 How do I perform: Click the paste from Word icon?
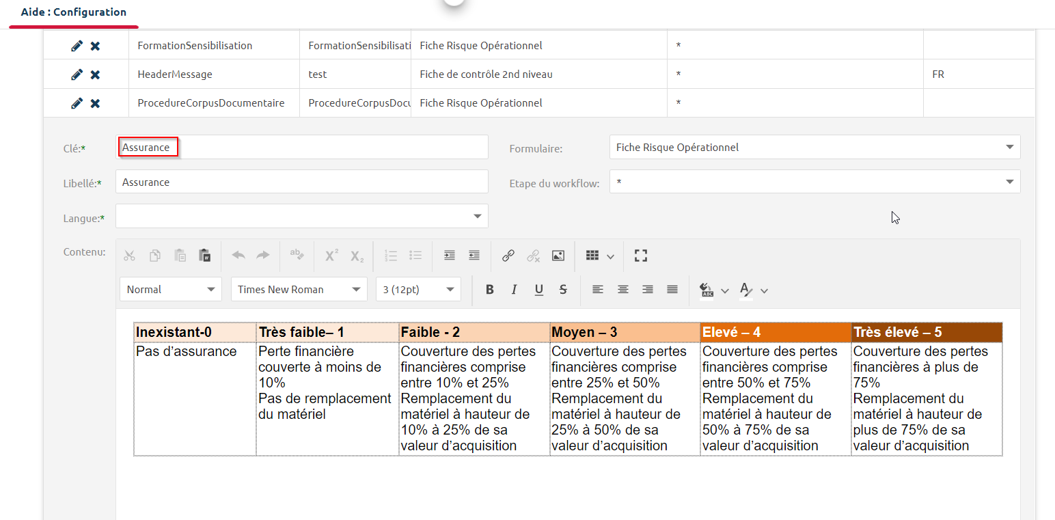pos(204,256)
